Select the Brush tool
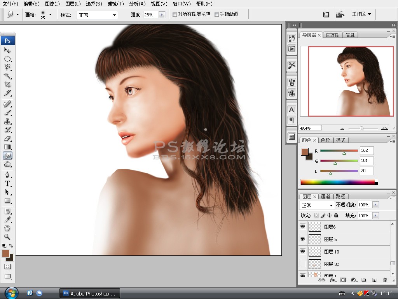 tap(7, 113)
